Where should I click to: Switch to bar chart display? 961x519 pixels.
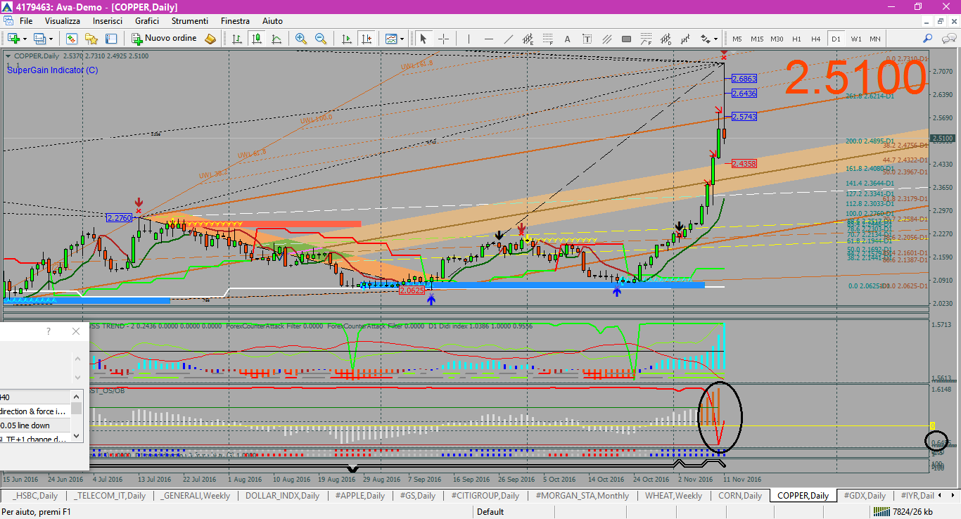pos(237,39)
